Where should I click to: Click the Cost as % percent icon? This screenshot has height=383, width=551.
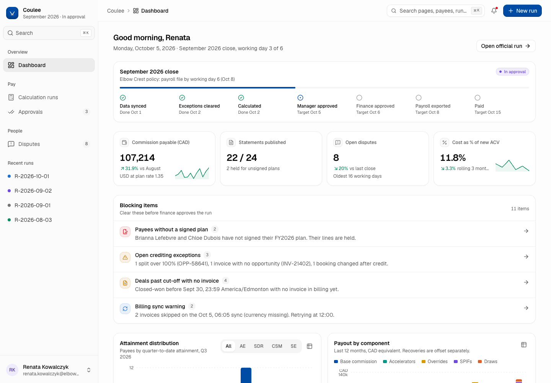pyautogui.click(x=445, y=142)
